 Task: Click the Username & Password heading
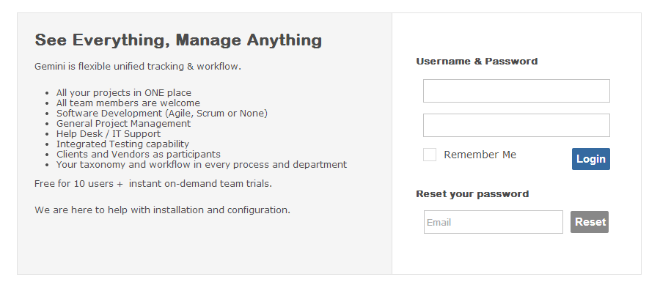tap(477, 62)
